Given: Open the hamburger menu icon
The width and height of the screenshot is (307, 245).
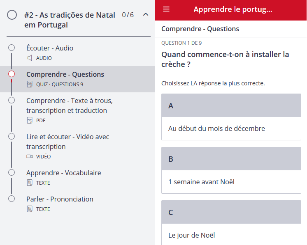Looking at the screenshot, I should pos(166,9).
